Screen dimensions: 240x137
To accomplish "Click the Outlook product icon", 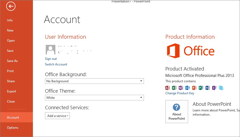I will point(188,88).
